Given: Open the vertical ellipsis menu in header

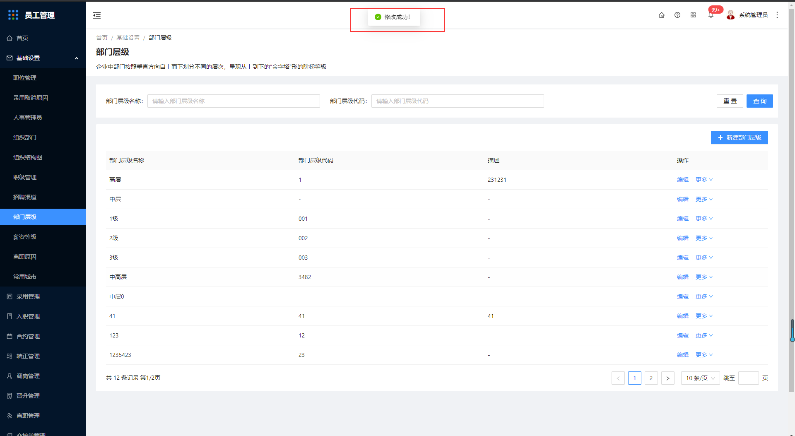Looking at the screenshot, I should click(x=777, y=15).
